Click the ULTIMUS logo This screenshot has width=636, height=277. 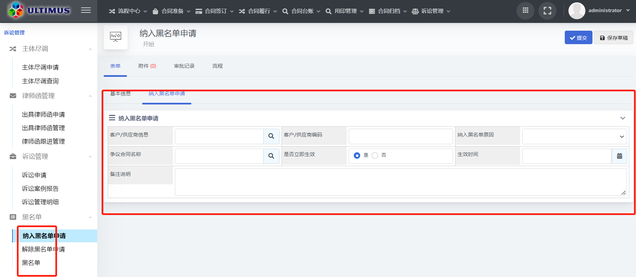click(x=39, y=10)
